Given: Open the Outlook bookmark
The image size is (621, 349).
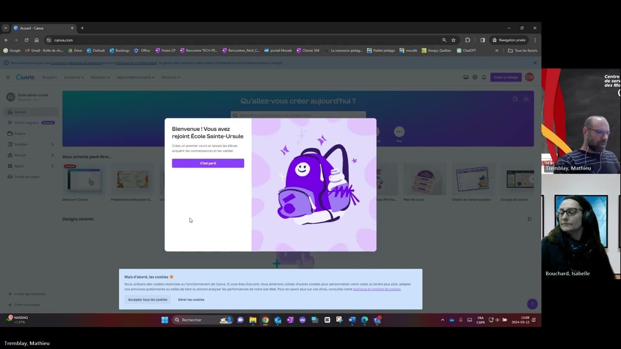Looking at the screenshot, I should point(96,50).
